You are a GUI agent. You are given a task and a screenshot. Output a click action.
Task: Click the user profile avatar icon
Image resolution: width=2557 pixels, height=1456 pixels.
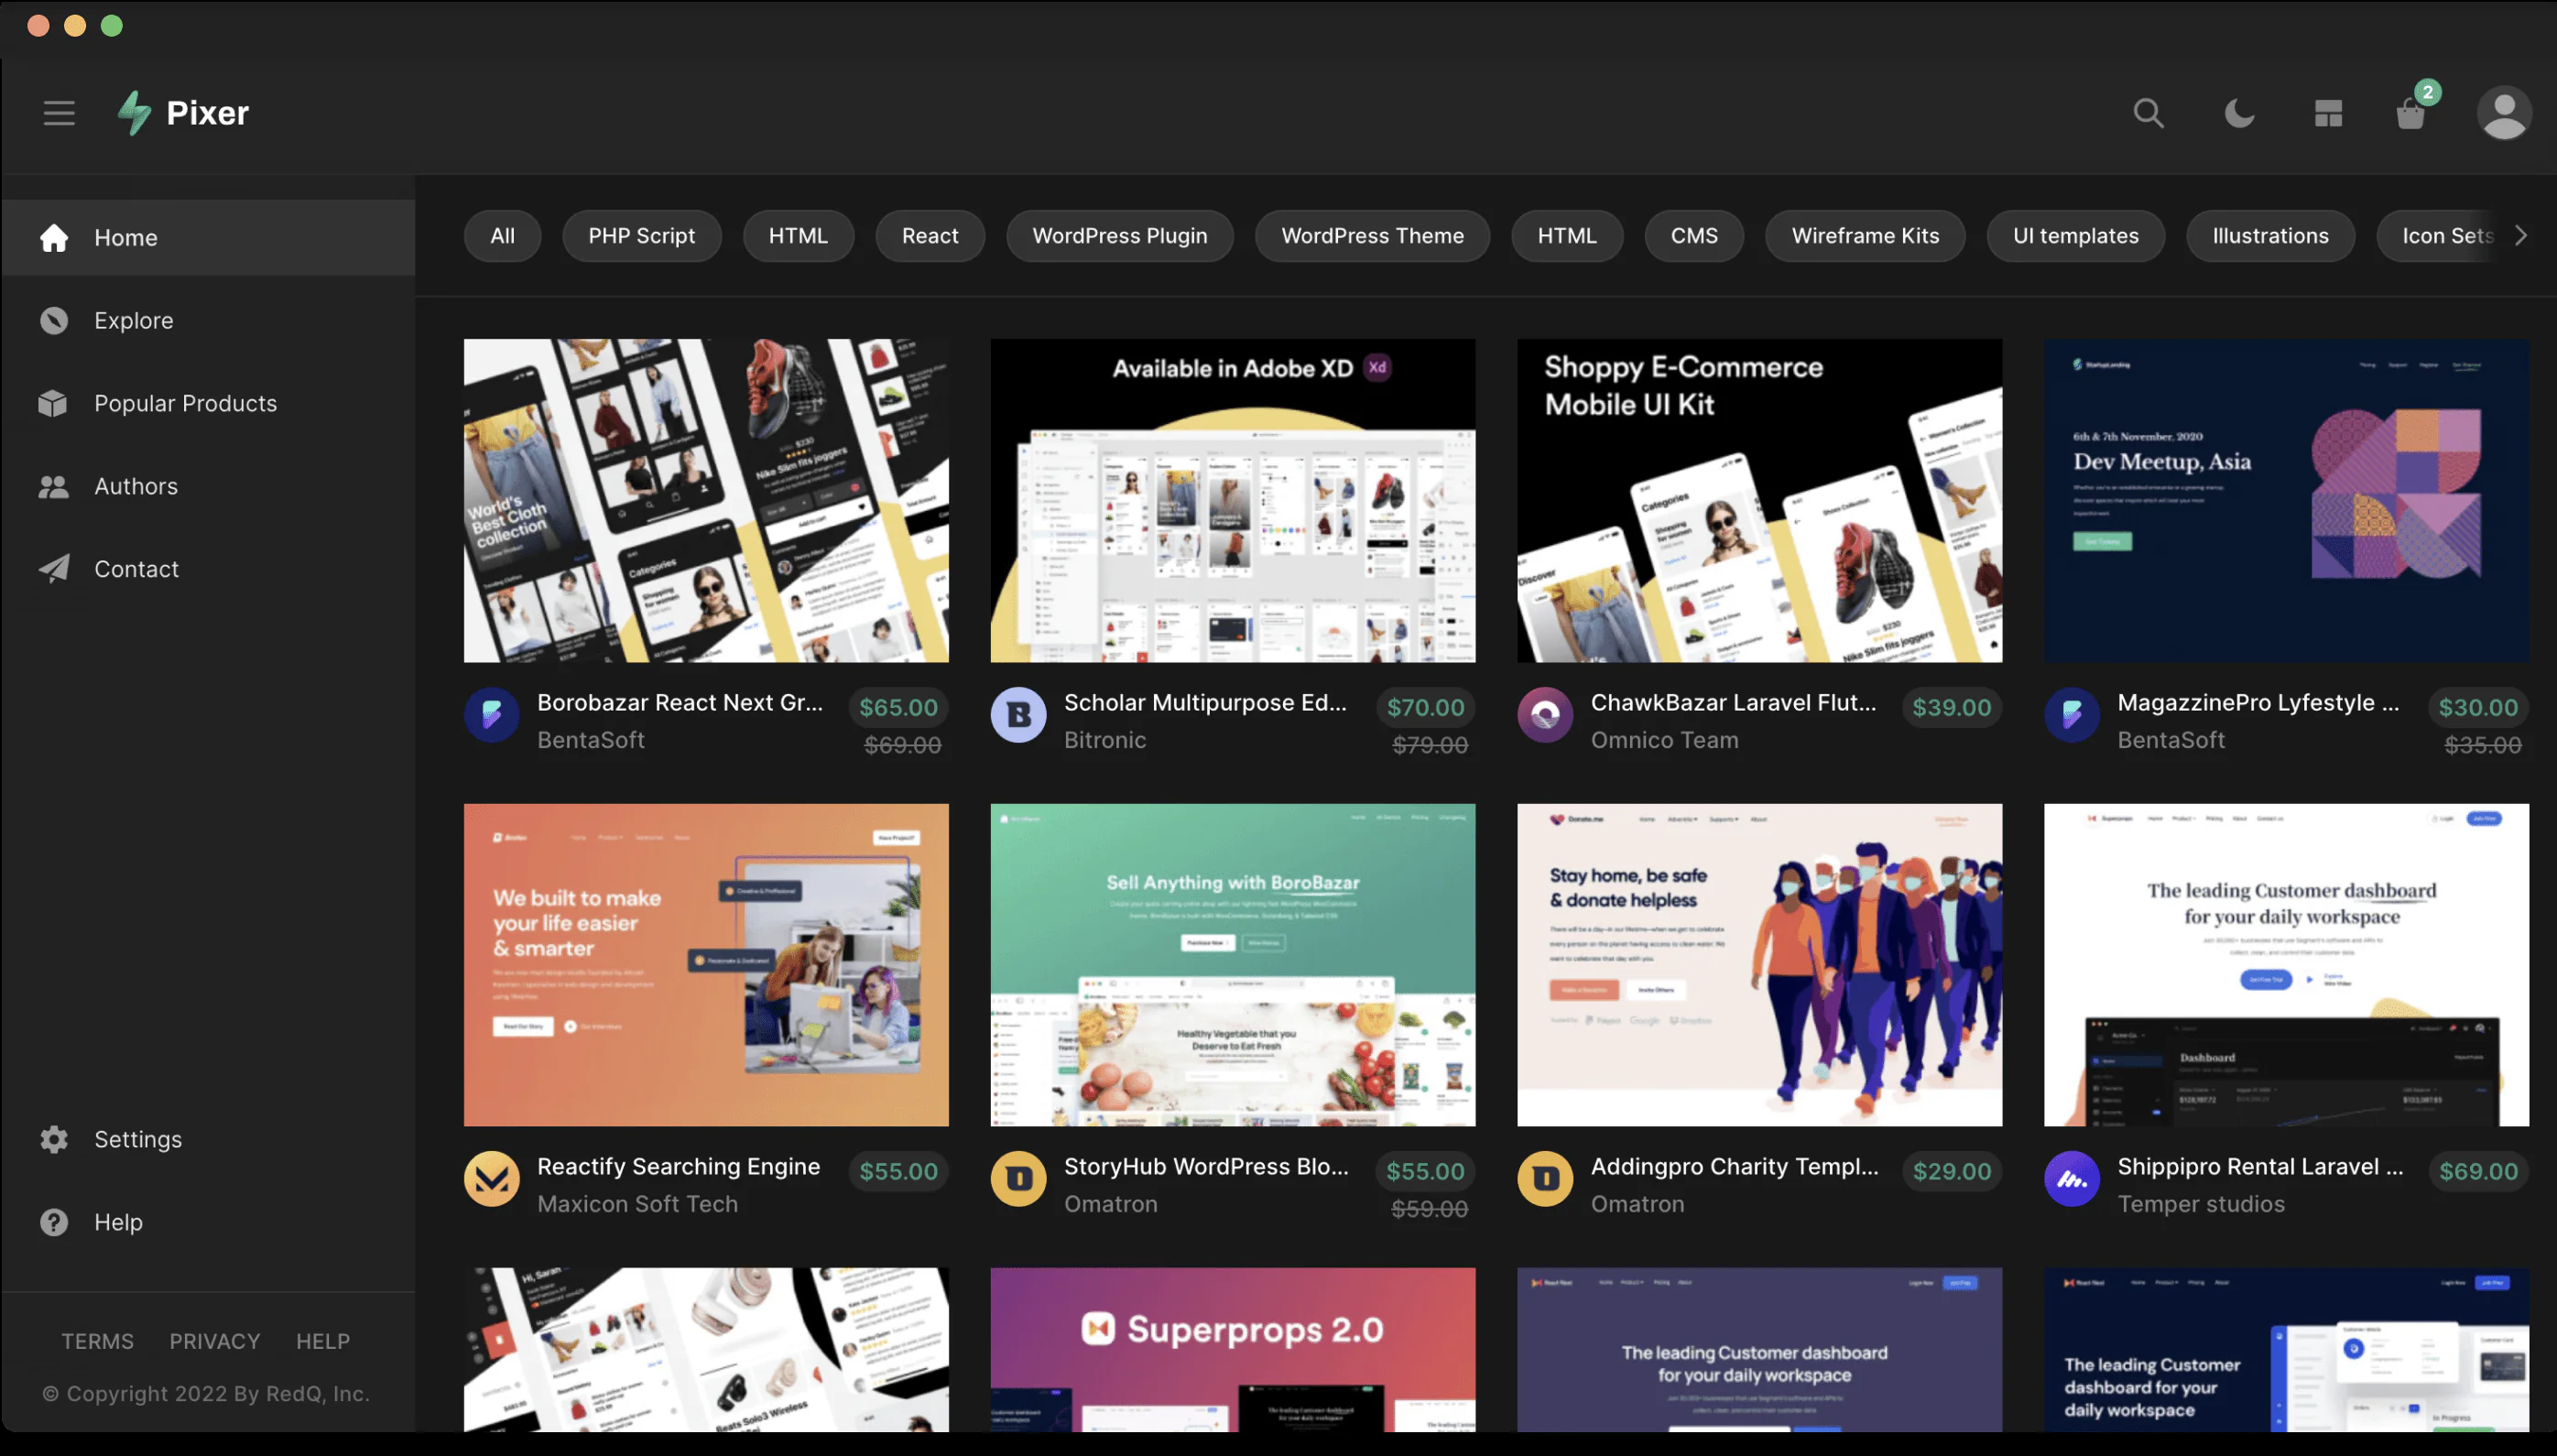(2501, 111)
